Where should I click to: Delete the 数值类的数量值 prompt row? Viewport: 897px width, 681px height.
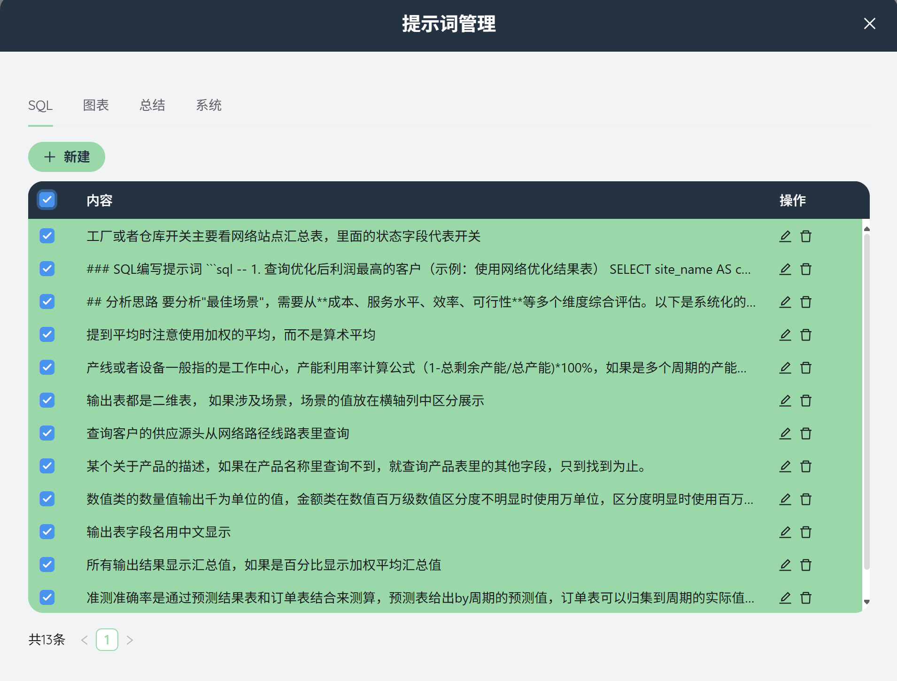[806, 499]
